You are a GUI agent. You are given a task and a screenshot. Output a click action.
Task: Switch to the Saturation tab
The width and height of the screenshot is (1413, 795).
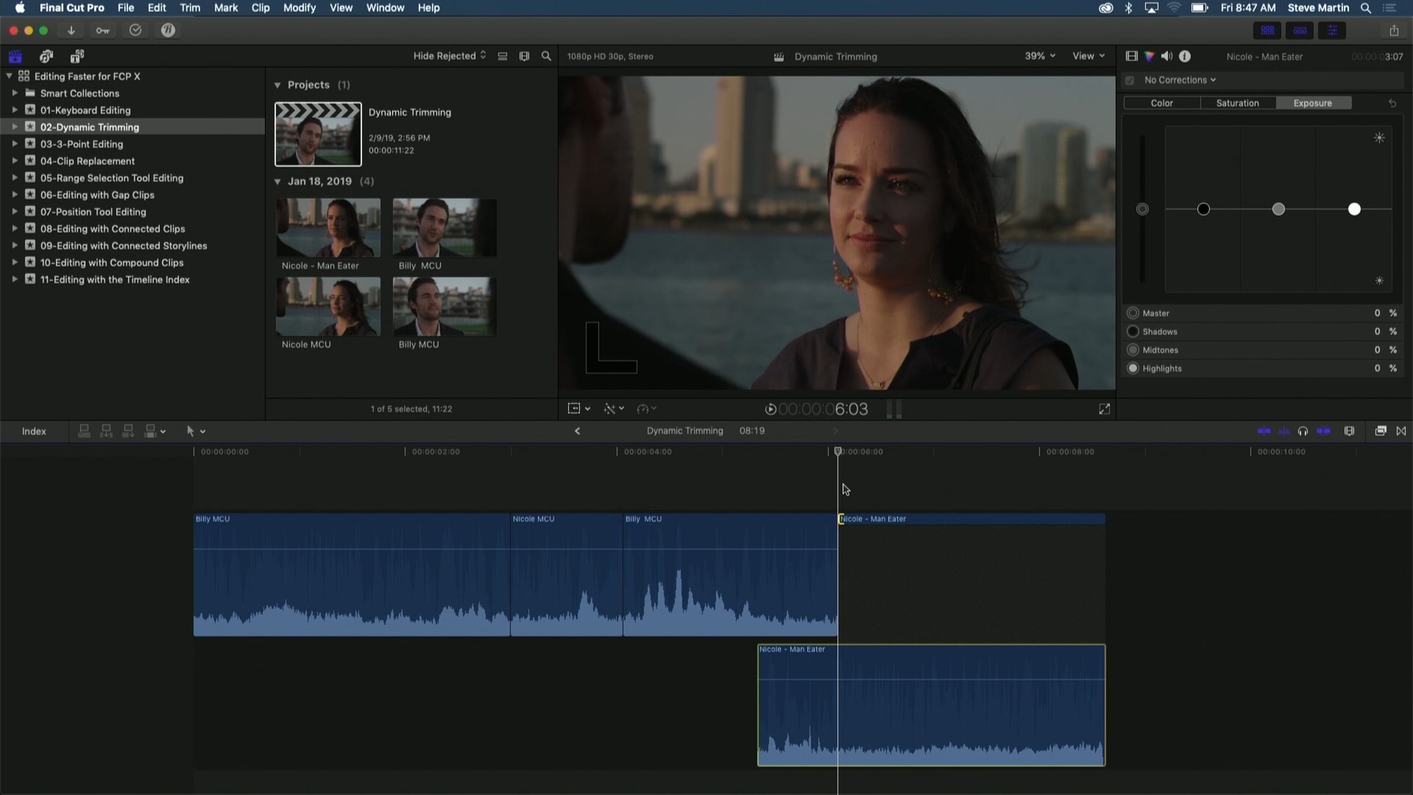pyautogui.click(x=1237, y=103)
